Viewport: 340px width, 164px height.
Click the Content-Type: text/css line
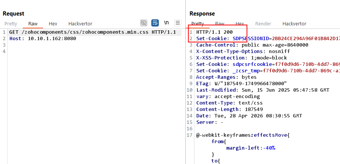[x=230, y=103]
